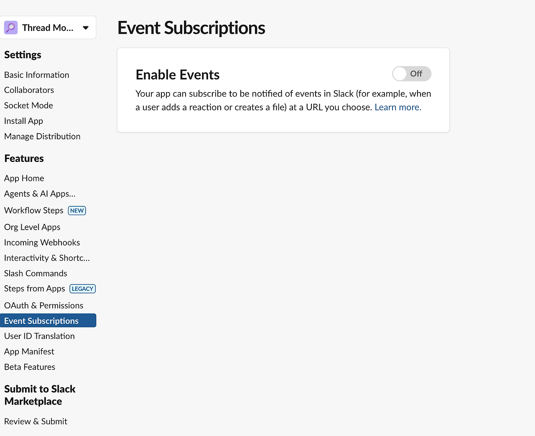Open the Agents & AI Apps page

pos(40,194)
